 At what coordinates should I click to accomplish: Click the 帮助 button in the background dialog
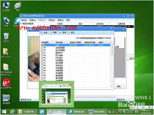[x=119, y=87]
